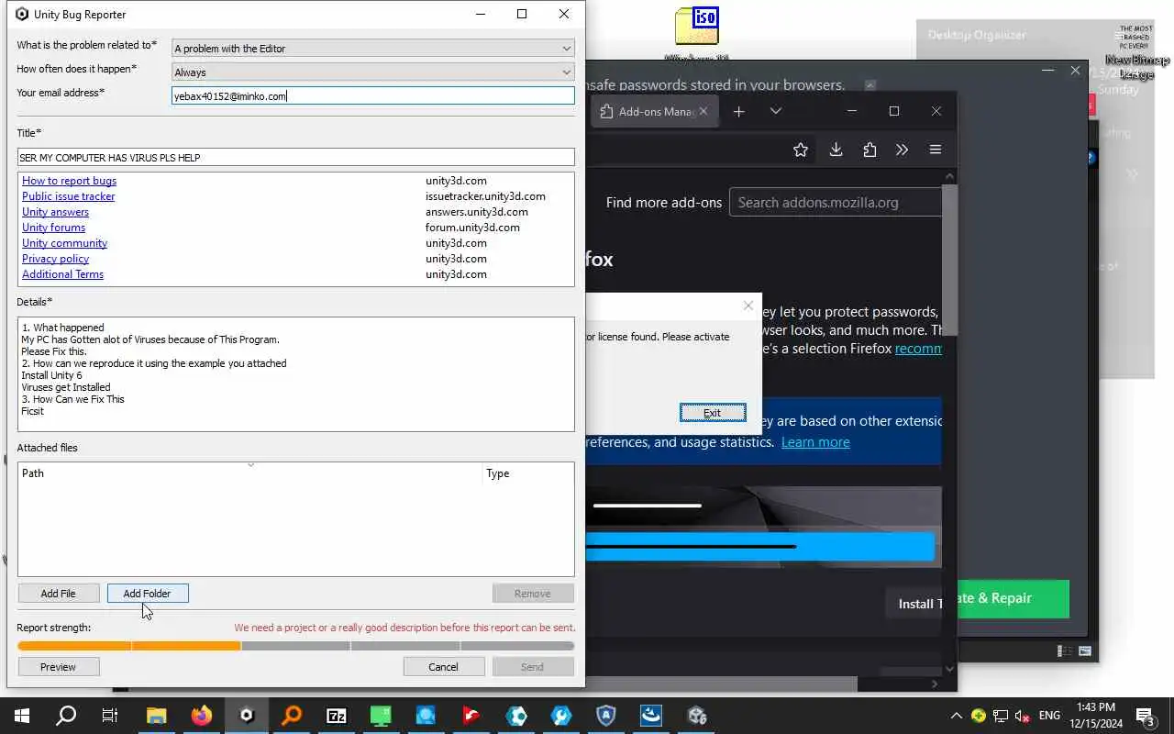This screenshot has height=734, width=1174.
Task: Click the blue progress bar in Firefox
Action: (760, 547)
